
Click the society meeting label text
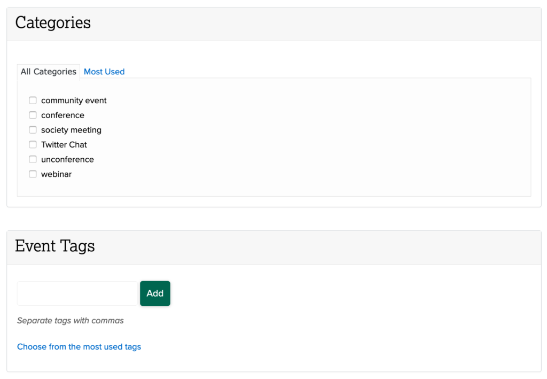(x=70, y=130)
